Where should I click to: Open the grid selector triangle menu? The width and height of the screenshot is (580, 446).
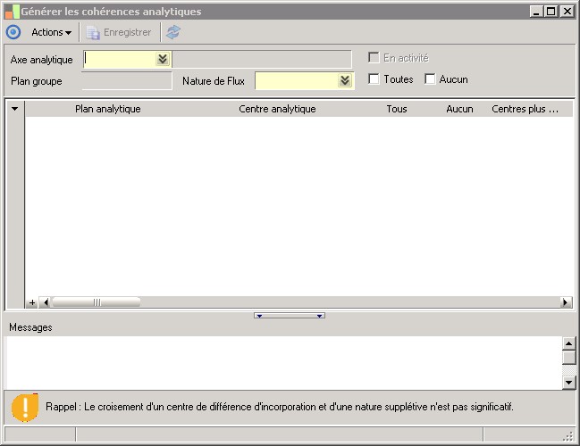point(15,109)
